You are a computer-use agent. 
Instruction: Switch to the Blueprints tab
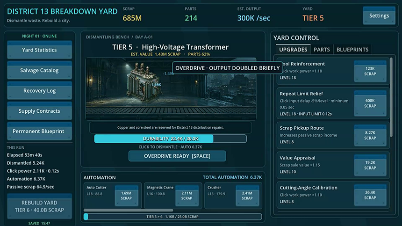click(x=352, y=50)
